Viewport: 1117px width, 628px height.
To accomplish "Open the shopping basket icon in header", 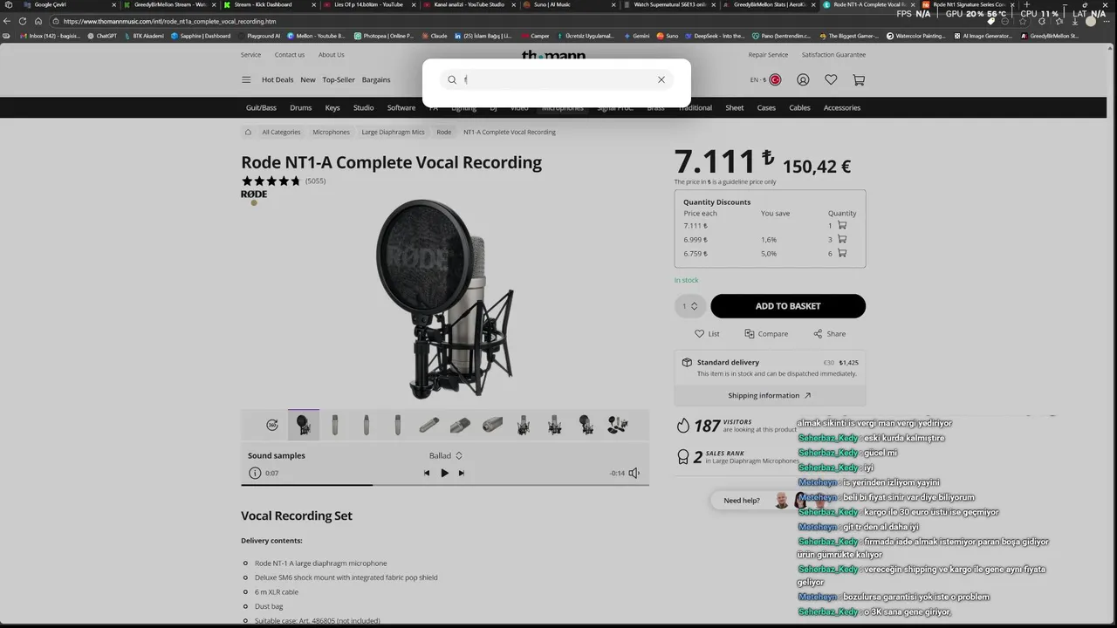I will 859,79.
